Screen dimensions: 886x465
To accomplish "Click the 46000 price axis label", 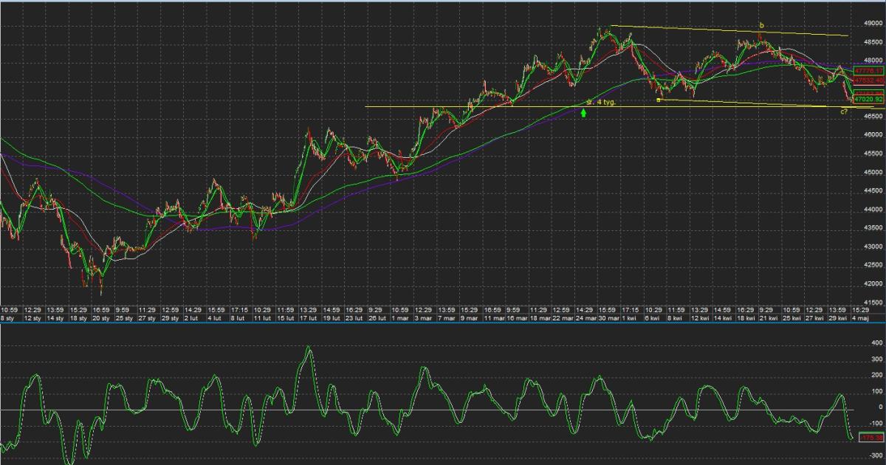I will pyautogui.click(x=872, y=135).
